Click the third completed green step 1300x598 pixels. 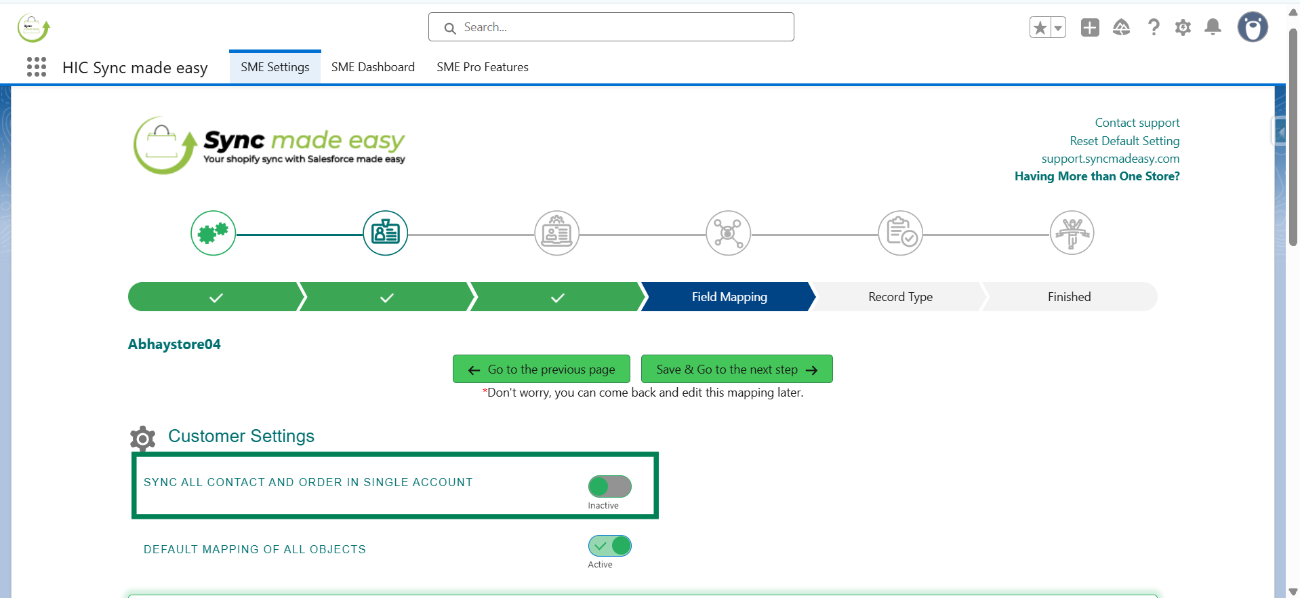pos(558,297)
